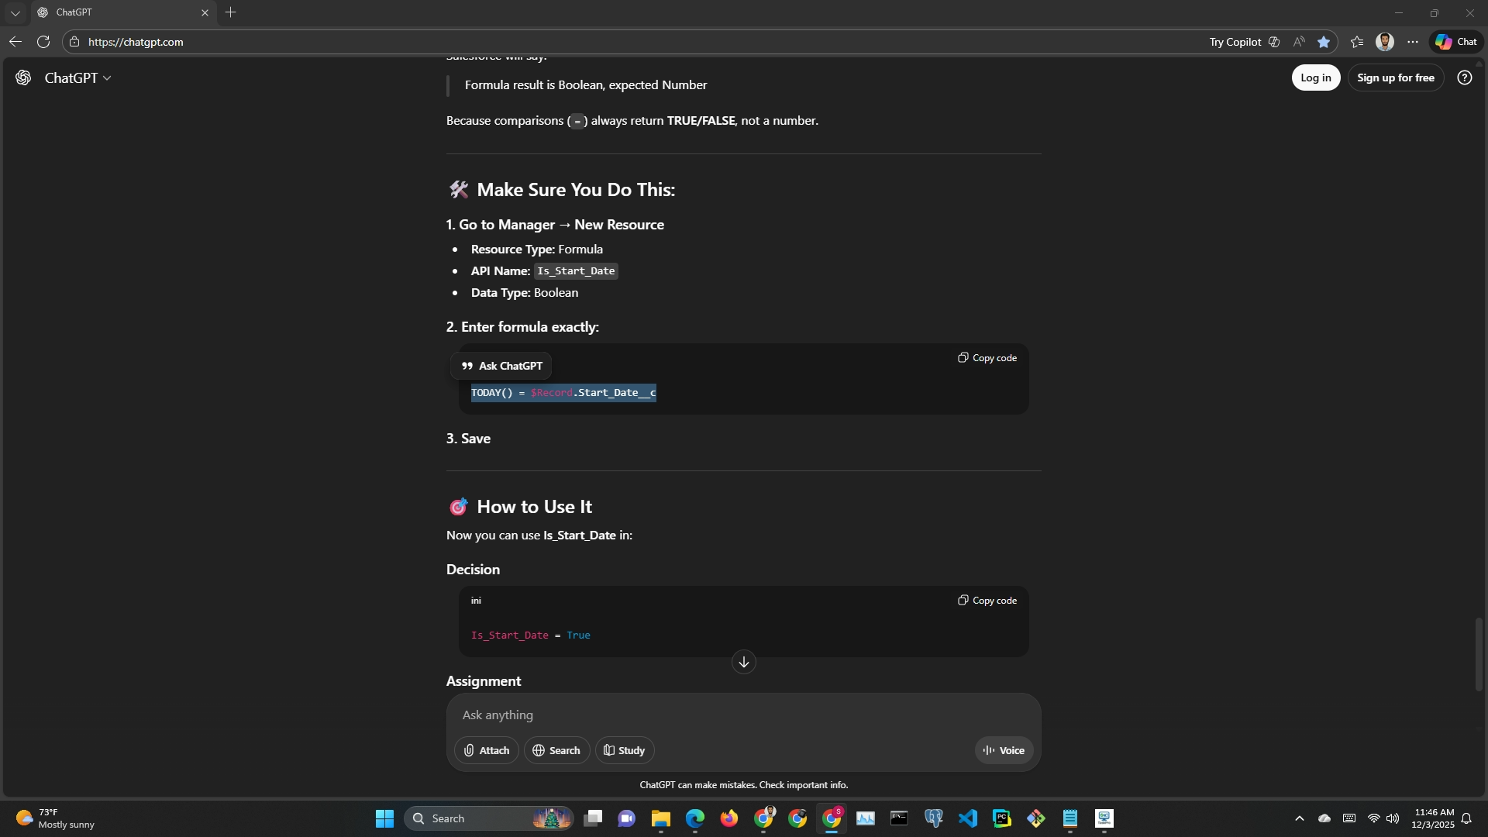1488x837 pixels.
Task: Click the Log in button
Action: click(x=1315, y=77)
